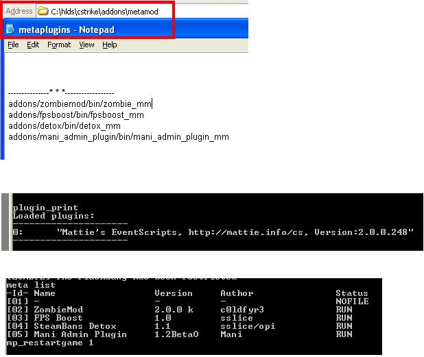Click the [03] FPS Boost row name

[58, 318]
